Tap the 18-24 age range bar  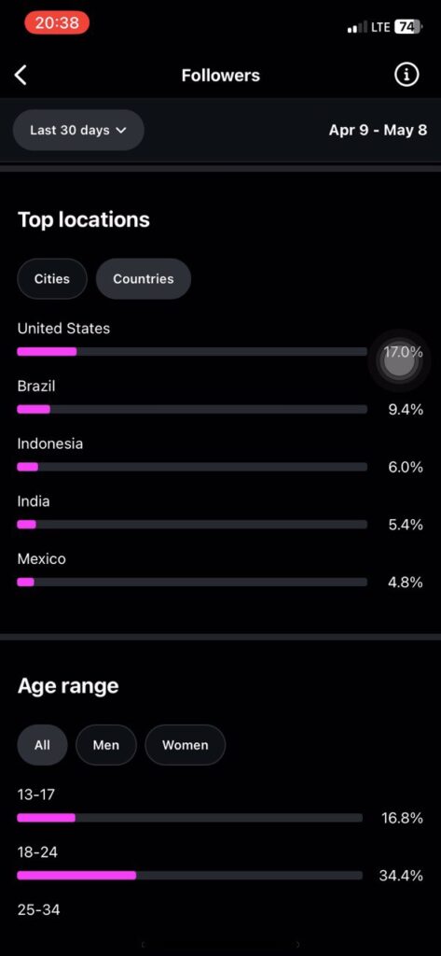189,875
